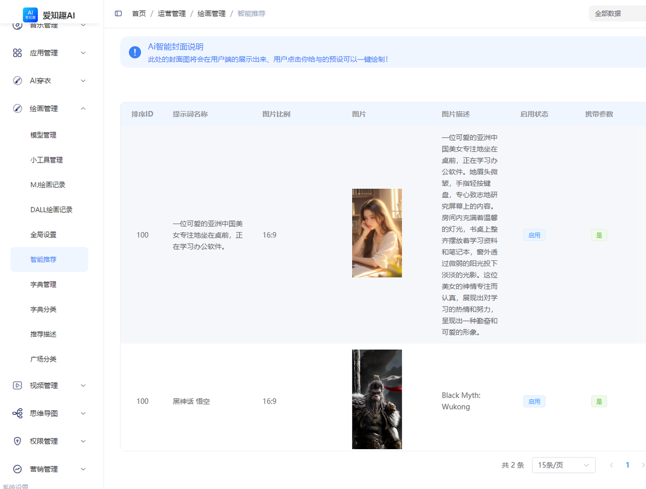Click the 图片描述 column header

pos(456,114)
